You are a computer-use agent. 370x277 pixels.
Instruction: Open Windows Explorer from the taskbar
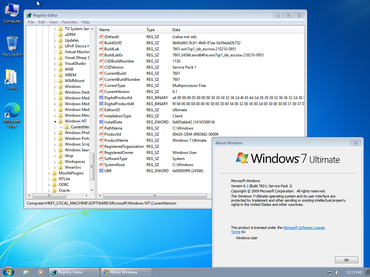pos(26,272)
